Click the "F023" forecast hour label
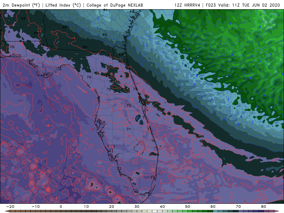 pyautogui.click(x=211, y=5)
